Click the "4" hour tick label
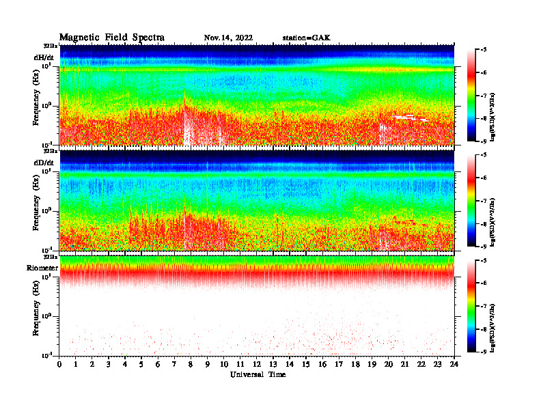Screen dimensions: 541x418 point(125,365)
